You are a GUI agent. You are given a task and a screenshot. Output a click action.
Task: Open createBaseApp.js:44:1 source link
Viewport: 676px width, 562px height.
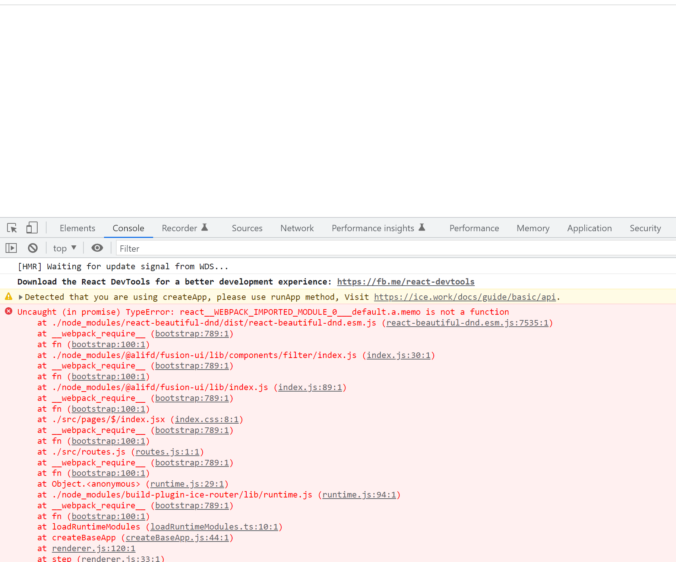177,538
